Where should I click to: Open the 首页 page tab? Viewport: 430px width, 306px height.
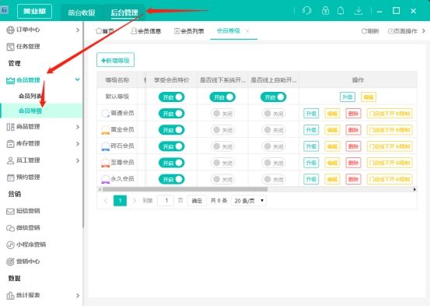point(104,31)
